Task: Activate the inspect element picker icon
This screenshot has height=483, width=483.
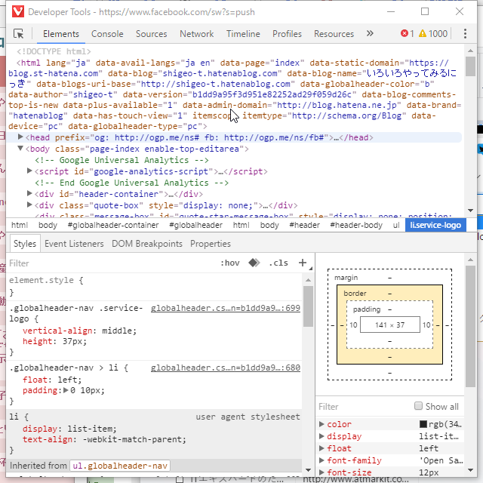Action: [18, 33]
